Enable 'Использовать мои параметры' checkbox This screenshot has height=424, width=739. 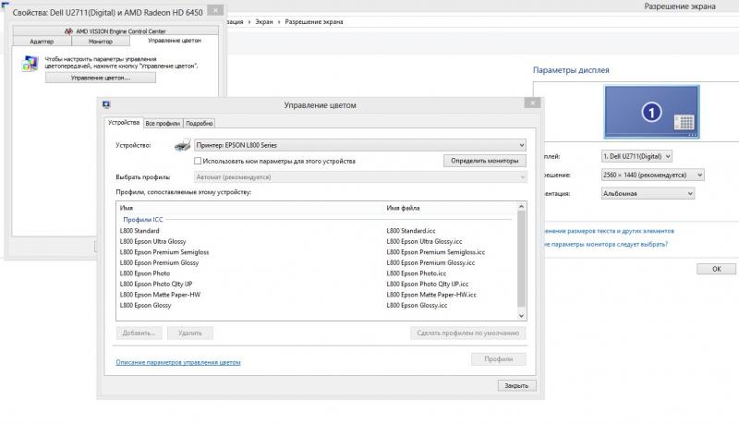(198, 161)
